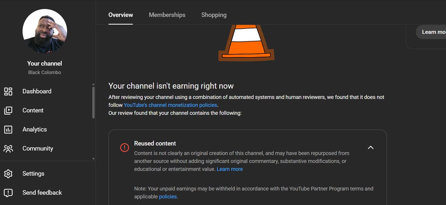Select the Send feedback menu label
The width and height of the screenshot is (446, 205).
(42, 192)
